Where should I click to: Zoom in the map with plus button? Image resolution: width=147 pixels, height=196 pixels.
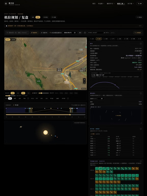84,80
